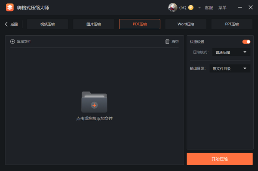The image size is (258, 171).
Task: Open 客服 customer service
Action: coord(209,8)
